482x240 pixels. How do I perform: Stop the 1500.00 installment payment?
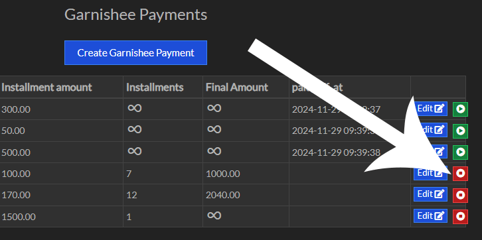460,216
